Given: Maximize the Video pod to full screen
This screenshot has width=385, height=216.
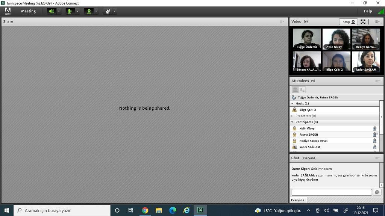Looking at the screenshot, I should pos(363,22).
